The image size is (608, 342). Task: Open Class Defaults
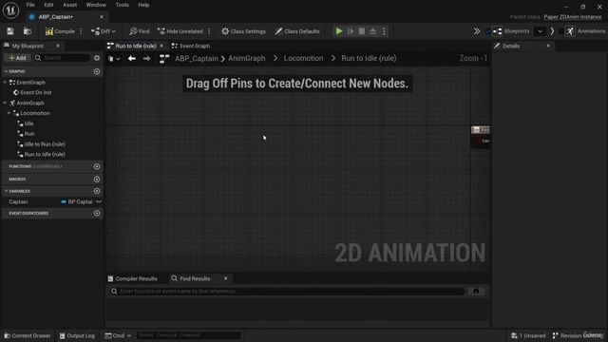point(297,31)
